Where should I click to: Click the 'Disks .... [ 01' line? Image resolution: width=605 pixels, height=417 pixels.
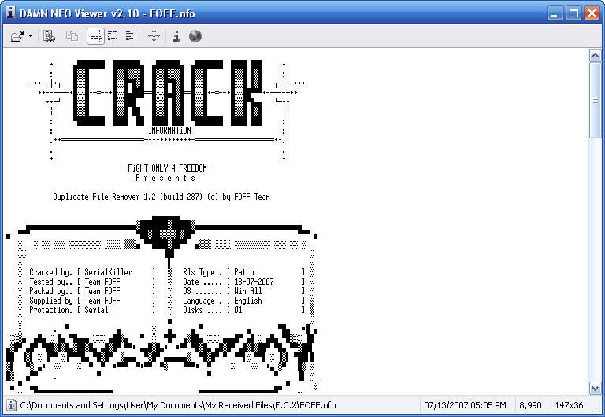click(243, 310)
